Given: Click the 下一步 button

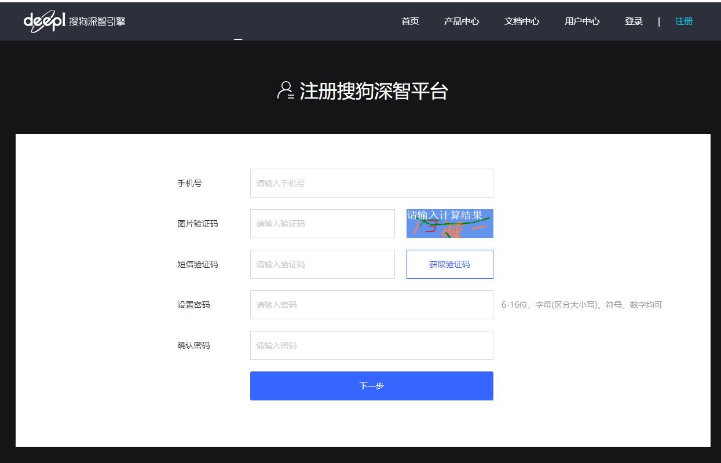Looking at the screenshot, I should coord(372,386).
